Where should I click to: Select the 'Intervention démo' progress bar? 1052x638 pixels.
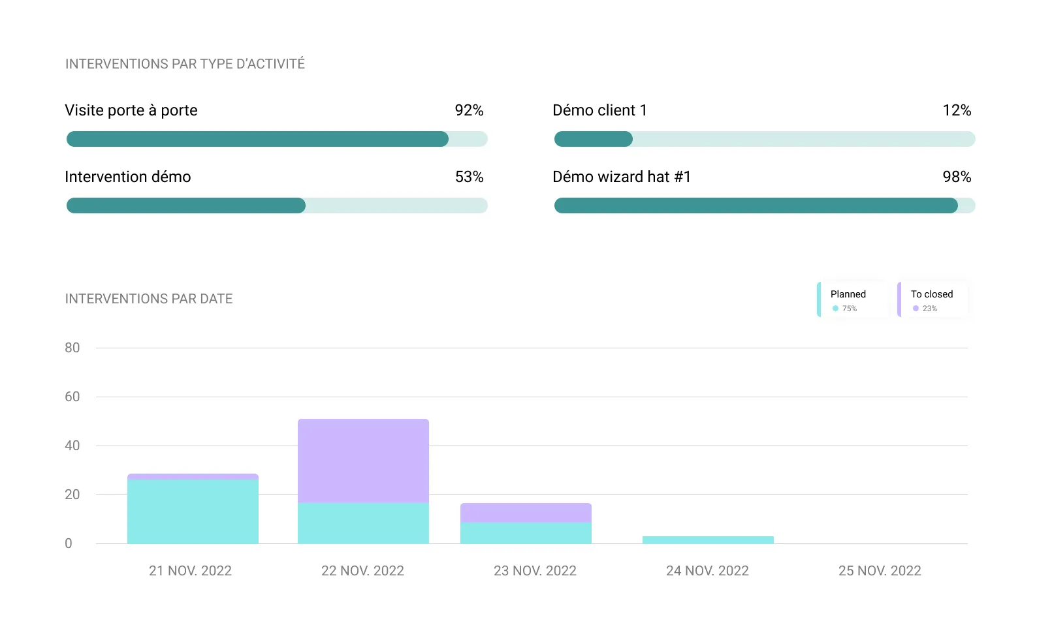pyautogui.click(x=277, y=205)
